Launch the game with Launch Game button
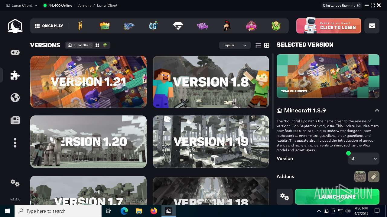This screenshot has width=387, height=217. [x=337, y=197]
